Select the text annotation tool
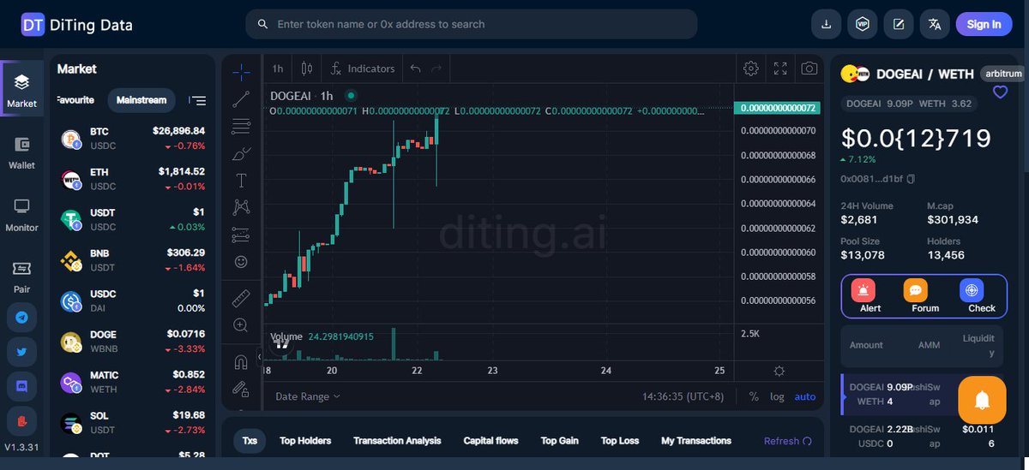Image resolution: width=1029 pixels, height=470 pixels. 241,180
